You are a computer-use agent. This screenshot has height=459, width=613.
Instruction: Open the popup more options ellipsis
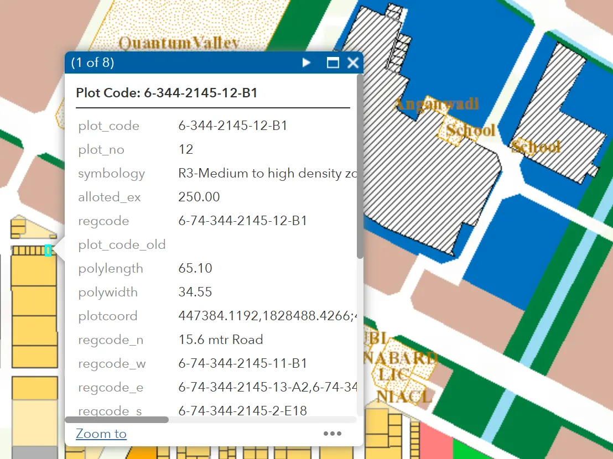[332, 434]
